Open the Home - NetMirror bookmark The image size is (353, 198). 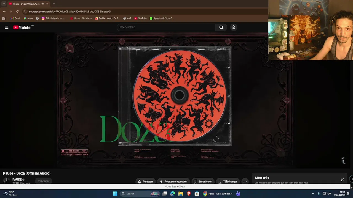[81, 18]
